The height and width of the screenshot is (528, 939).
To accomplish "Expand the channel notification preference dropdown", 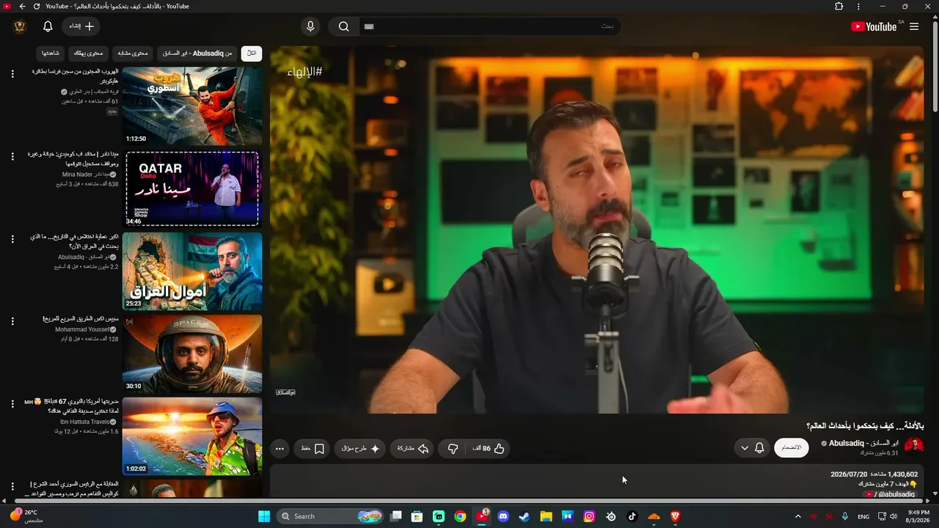I will pyautogui.click(x=752, y=448).
